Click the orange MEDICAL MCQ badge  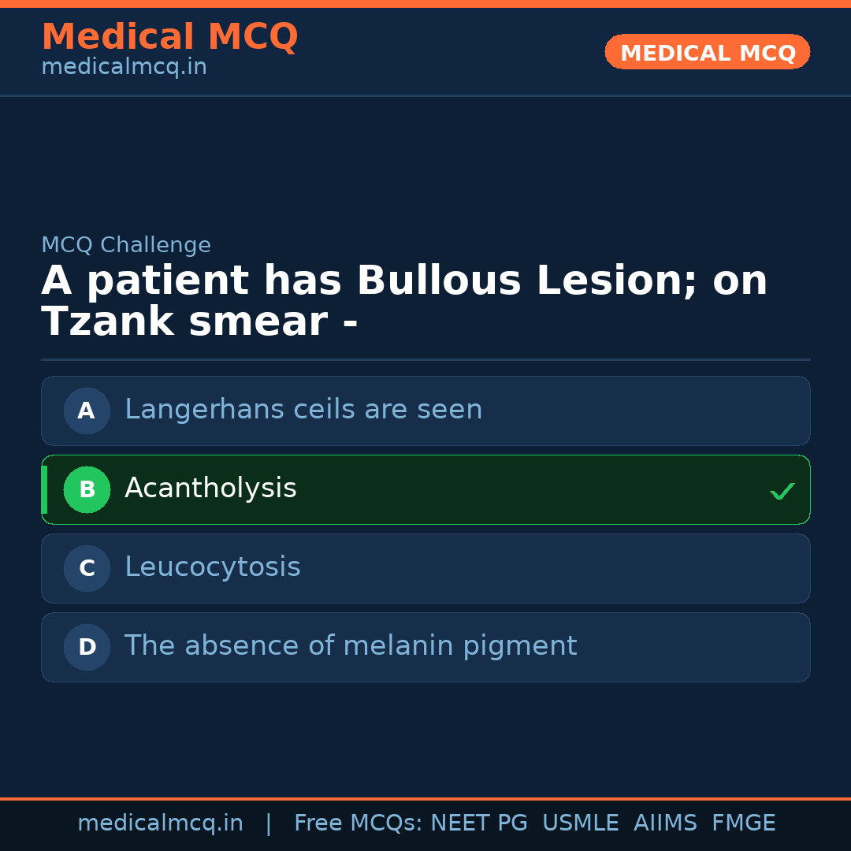click(x=707, y=52)
